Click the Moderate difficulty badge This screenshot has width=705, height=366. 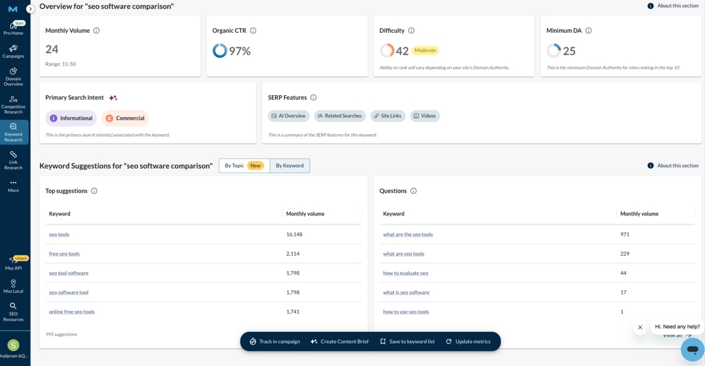pyautogui.click(x=425, y=51)
